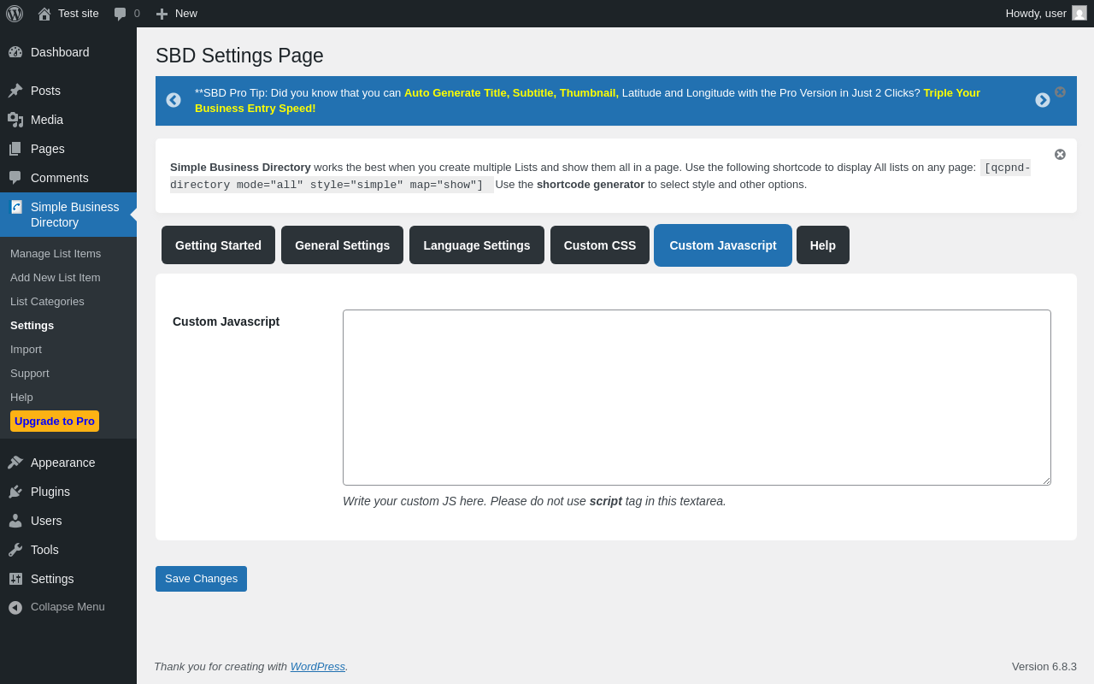The width and height of the screenshot is (1094, 684).
Task: Follow the WordPress footer link
Action: 318,666
